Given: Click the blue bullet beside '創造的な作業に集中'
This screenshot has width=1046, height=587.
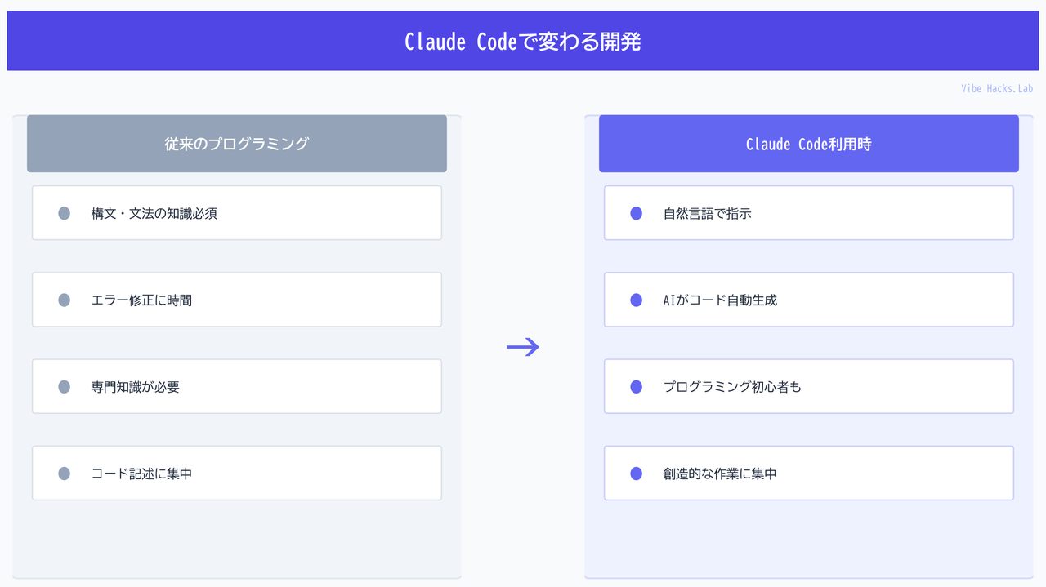Looking at the screenshot, I should 637,473.
